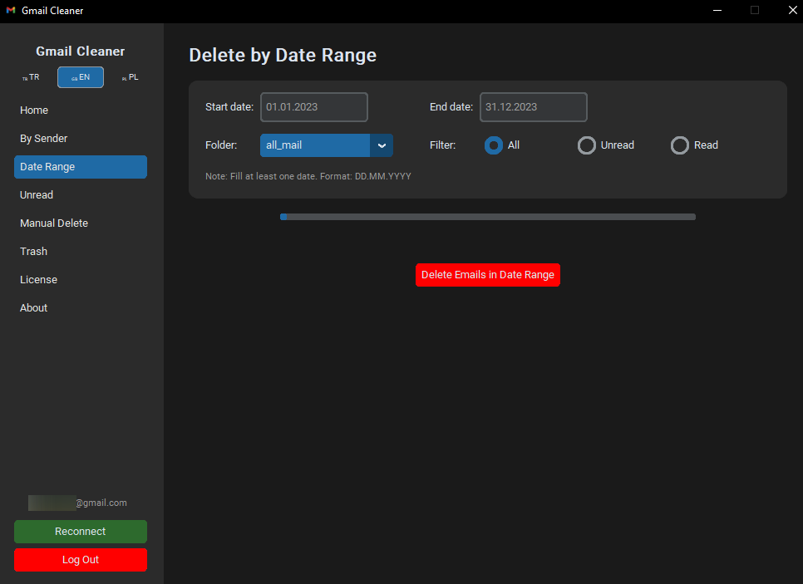Open the Home page
The height and width of the screenshot is (584, 803).
coord(81,110)
